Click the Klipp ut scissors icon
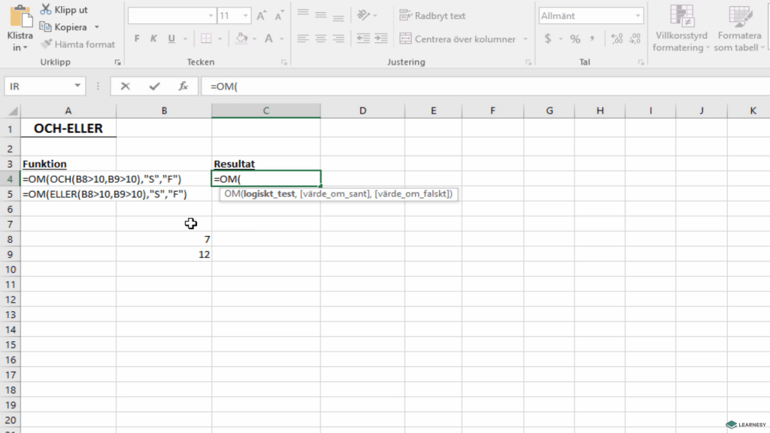This screenshot has width=770, height=433. [x=46, y=10]
